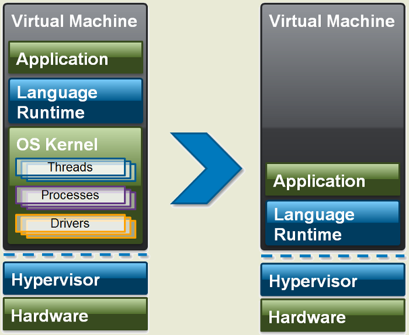The image size is (409, 335).
Task: Click the dashed line under right VM
Action: tap(332, 256)
